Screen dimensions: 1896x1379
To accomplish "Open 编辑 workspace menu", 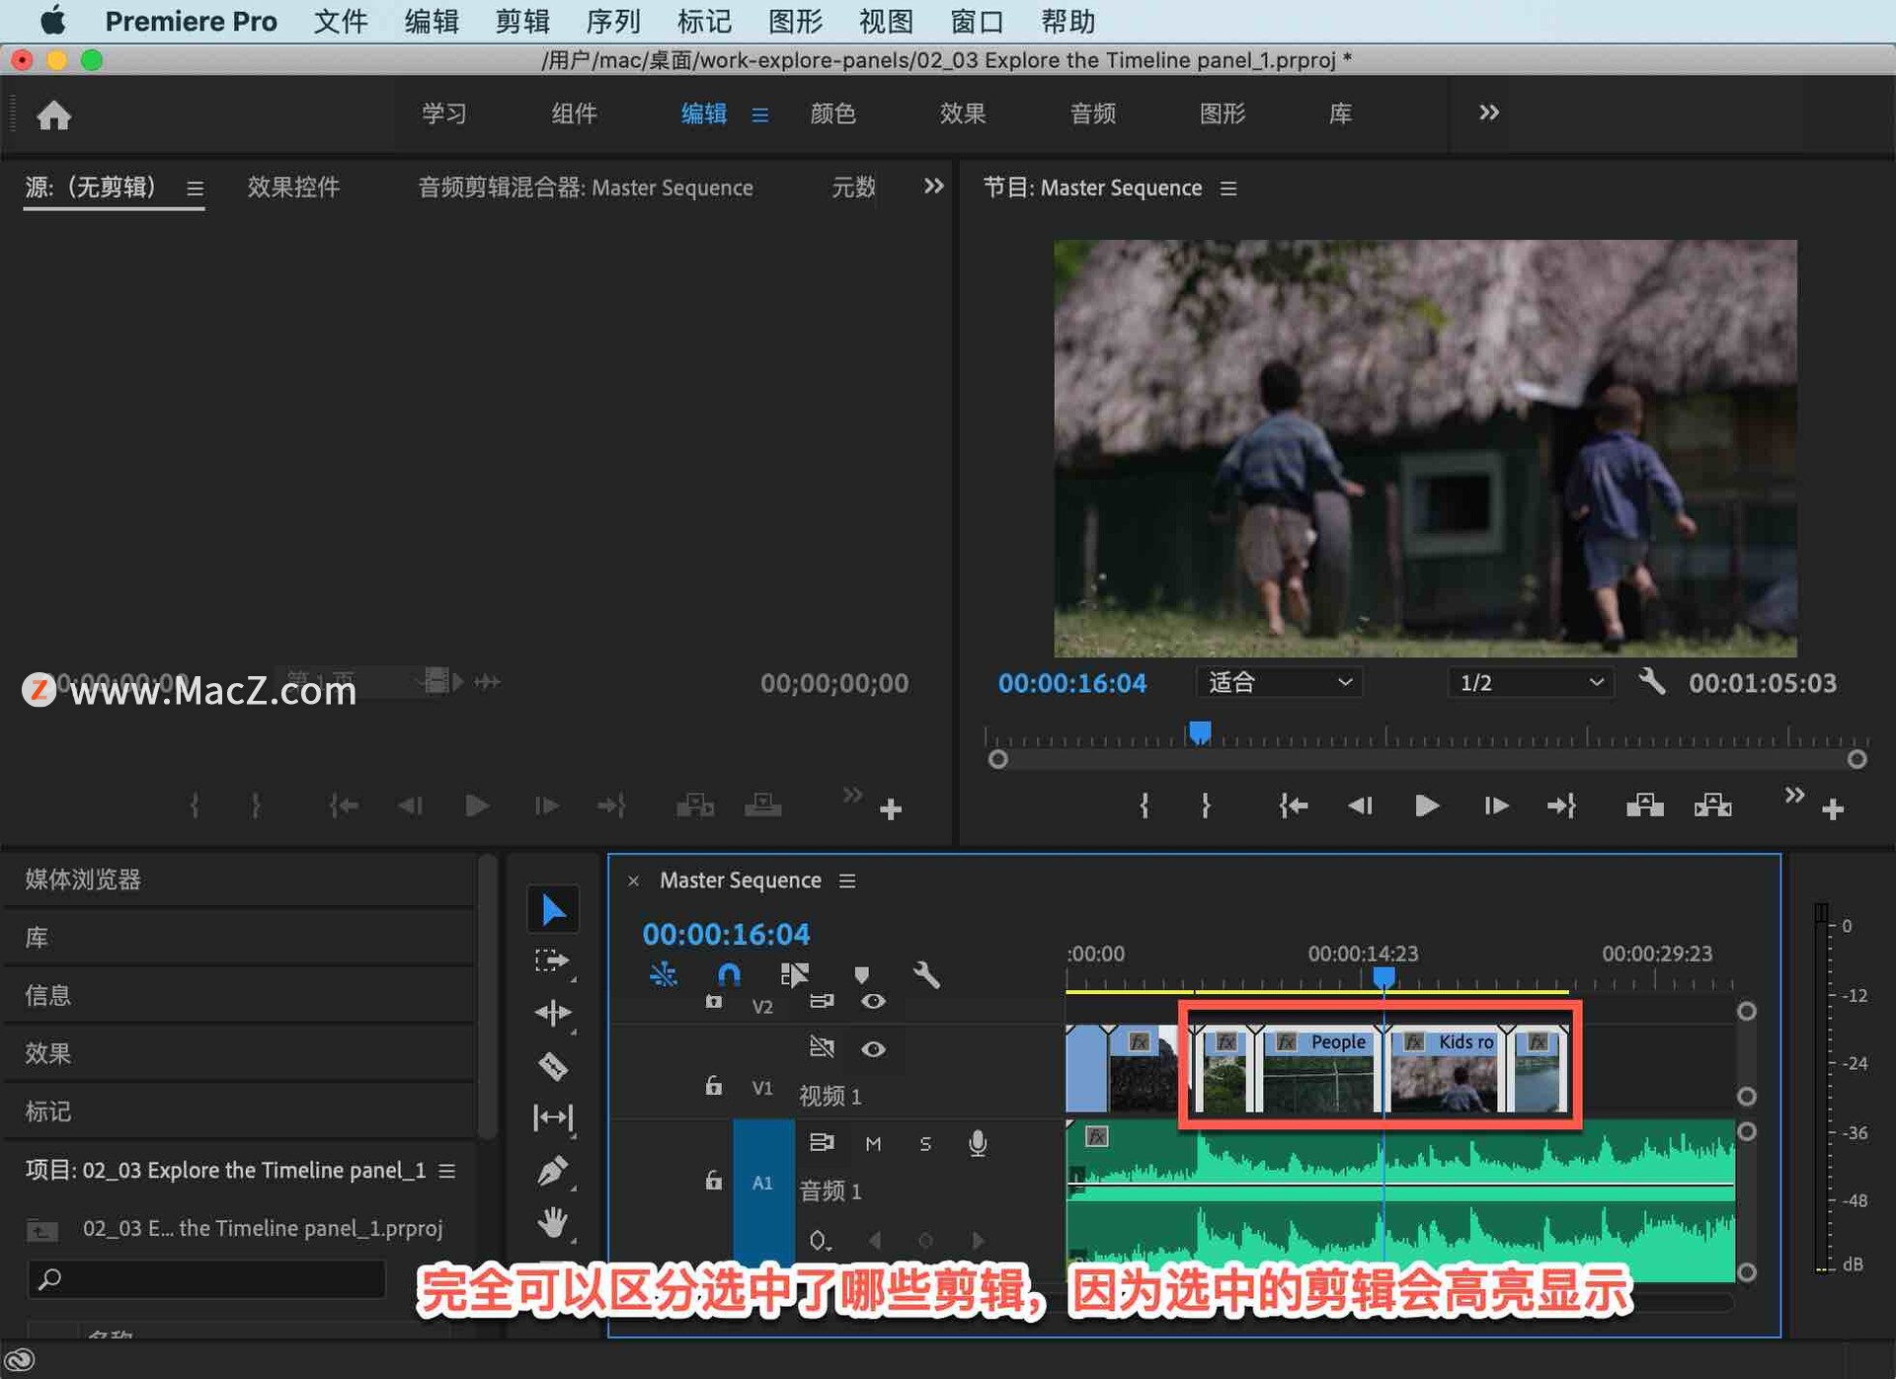I will point(760,115).
